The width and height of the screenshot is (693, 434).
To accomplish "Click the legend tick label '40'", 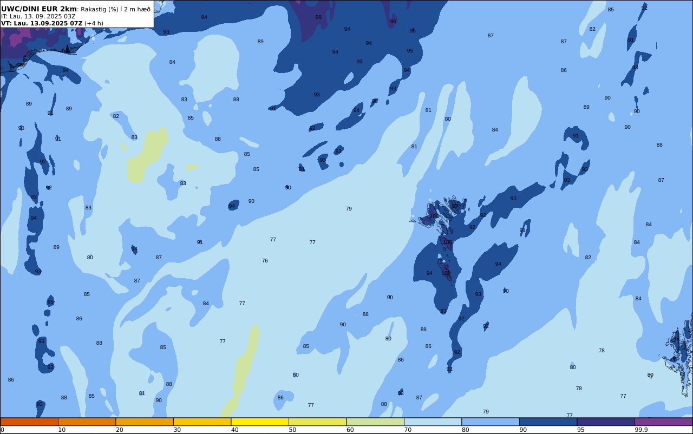I will click(x=234, y=430).
